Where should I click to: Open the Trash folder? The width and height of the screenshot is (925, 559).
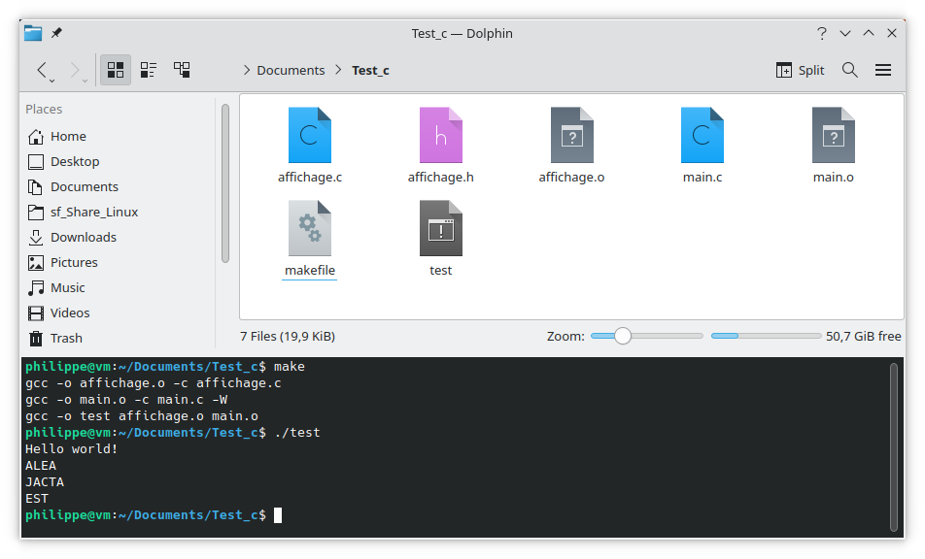point(66,338)
